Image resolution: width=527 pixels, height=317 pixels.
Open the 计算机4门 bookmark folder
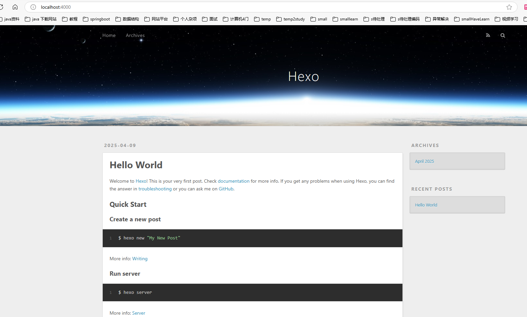click(x=236, y=19)
